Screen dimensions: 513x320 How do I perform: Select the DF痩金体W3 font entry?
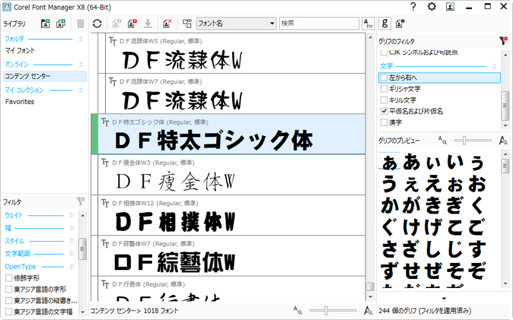231,175
